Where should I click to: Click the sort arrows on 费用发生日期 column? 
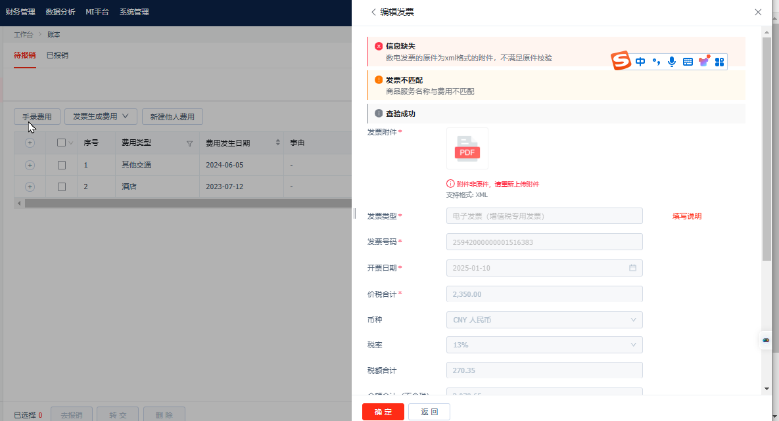pyautogui.click(x=277, y=143)
